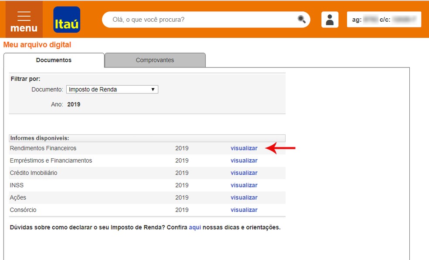Visualizar the Consórcio report

(x=244, y=210)
